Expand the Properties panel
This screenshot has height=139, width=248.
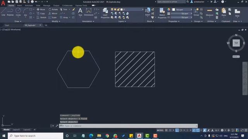click(174, 21)
